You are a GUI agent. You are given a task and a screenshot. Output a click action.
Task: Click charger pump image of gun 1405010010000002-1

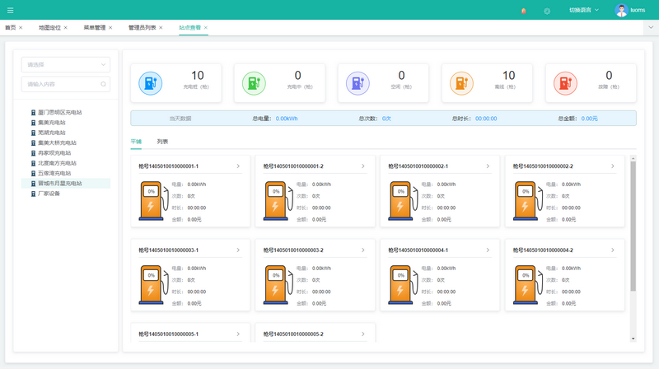tap(403, 201)
